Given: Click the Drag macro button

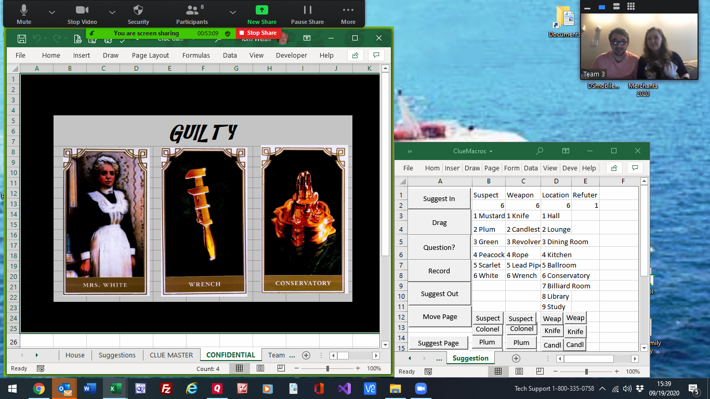Looking at the screenshot, I should 439,222.
